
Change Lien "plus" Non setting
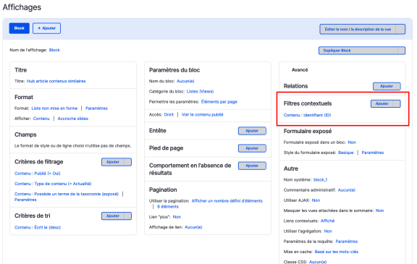tap(177, 217)
